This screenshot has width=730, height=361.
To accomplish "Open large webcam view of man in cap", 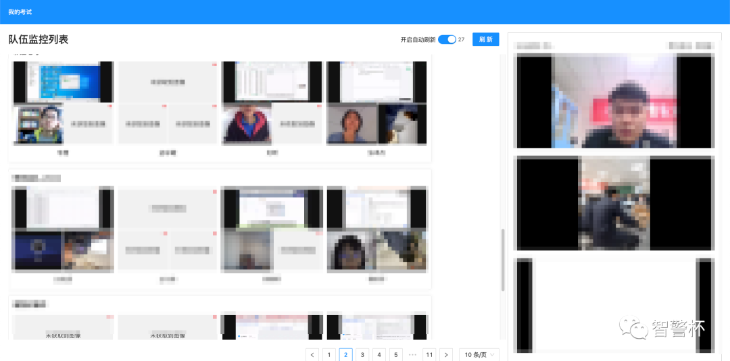I will (615, 101).
